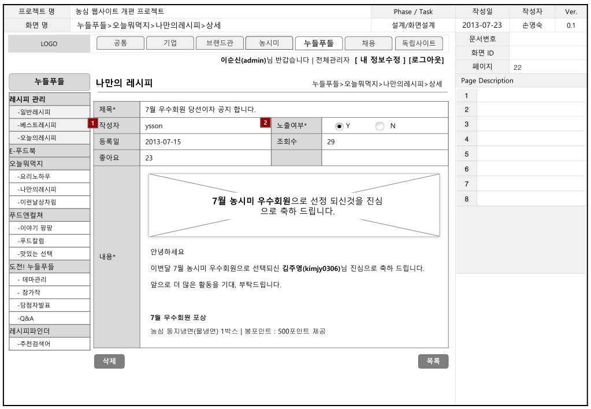Select 나만의레시피 in the sidebar
The image size is (591, 409).
click(x=49, y=189)
